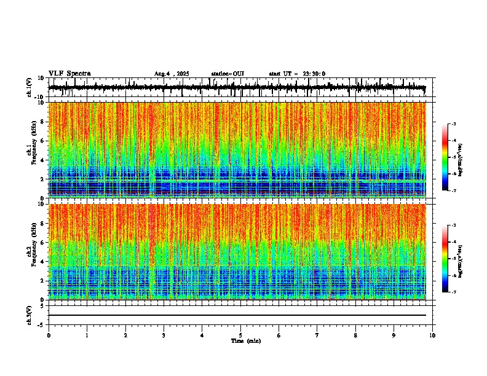Image resolution: width=487 pixels, height=376 pixels.
Task: Click the "start UT = 23:30: 0" text
Action: [x=297, y=74]
